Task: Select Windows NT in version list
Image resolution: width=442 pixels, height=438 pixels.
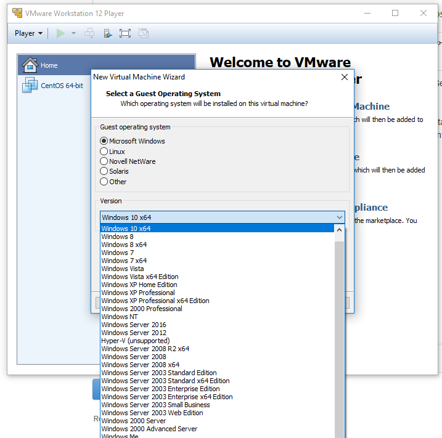Action: point(218,317)
